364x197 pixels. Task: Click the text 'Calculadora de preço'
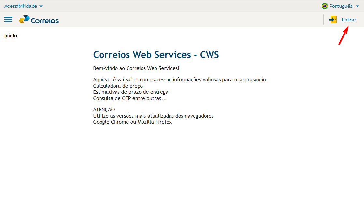coord(118,86)
